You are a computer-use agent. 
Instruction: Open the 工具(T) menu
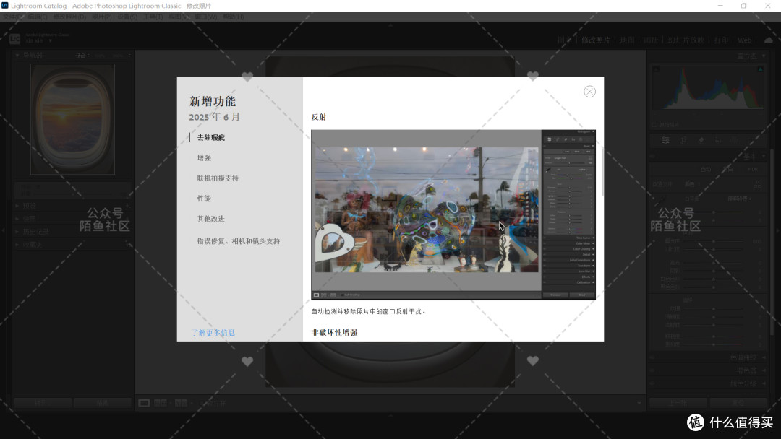coord(153,17)
